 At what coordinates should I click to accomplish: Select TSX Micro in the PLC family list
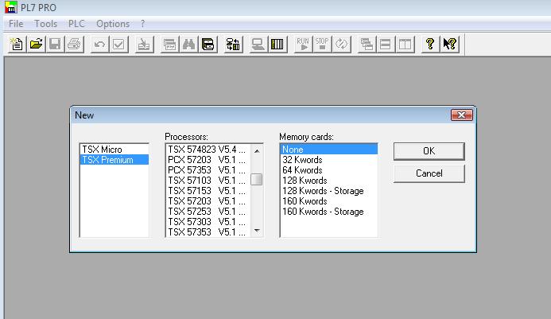point(114,149)
